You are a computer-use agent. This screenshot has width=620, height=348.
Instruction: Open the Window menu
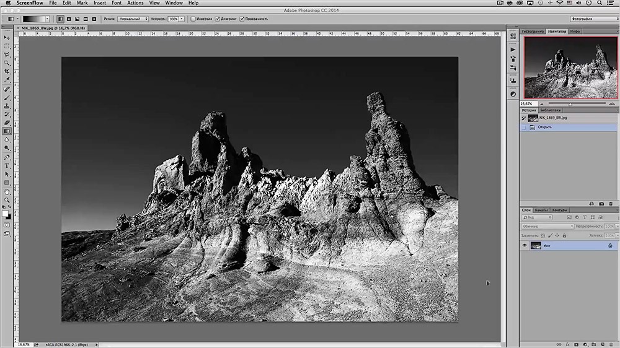click(x=174, y=3)
